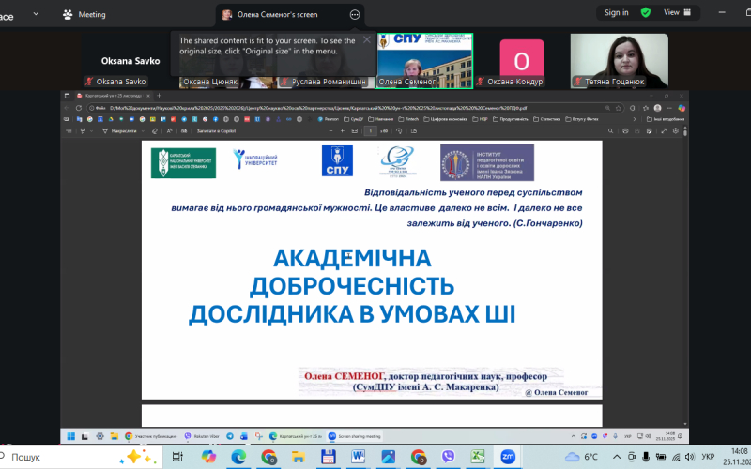The image size is (751, 469).
Task: Click the PDF page number field
Action: pos(370,131)
